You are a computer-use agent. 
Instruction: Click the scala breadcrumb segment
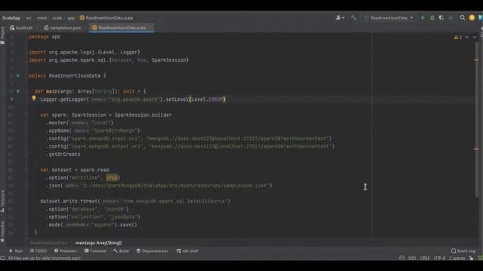[57, 18]
